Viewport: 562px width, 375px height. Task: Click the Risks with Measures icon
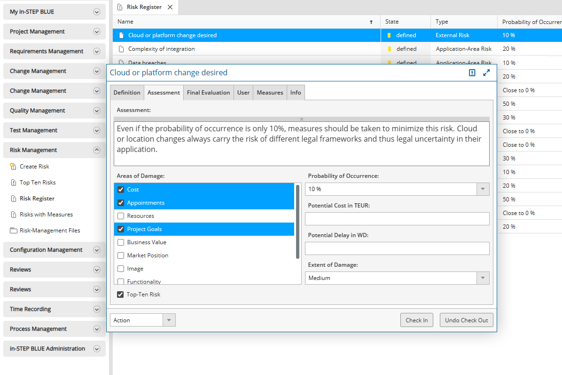(x=13, y=215)
